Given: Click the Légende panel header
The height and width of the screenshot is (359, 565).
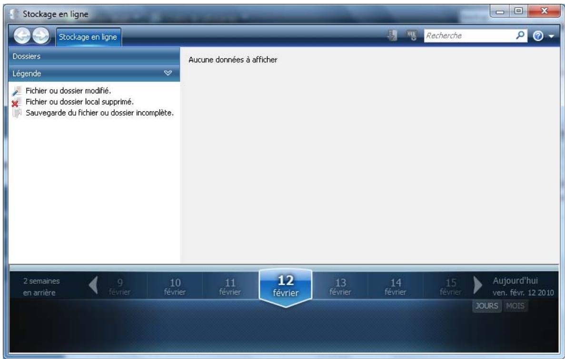Looking at the screenshot, I should (x=94, y=73).
